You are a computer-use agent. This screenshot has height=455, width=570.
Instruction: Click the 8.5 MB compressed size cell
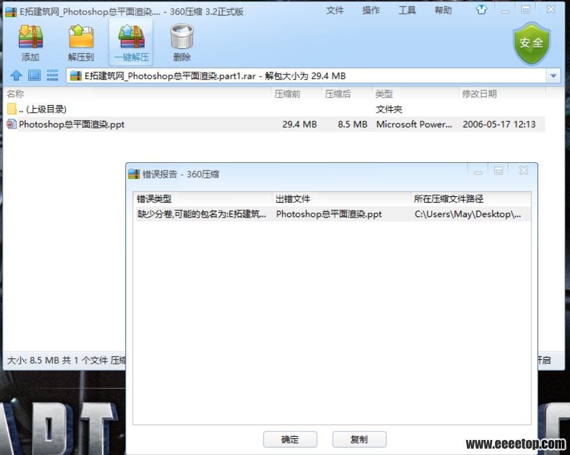coord(352,124)
